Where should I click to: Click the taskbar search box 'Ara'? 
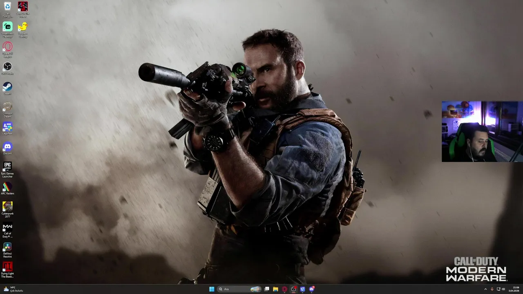(239, 289)
